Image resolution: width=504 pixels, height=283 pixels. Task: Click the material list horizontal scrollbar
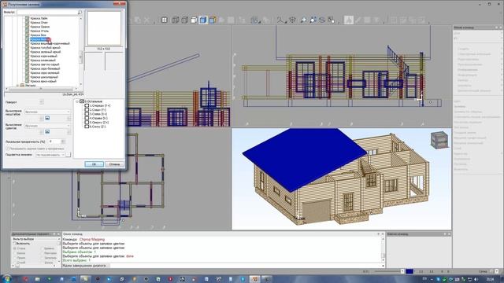pyautogui.click(x=41, y=89)
